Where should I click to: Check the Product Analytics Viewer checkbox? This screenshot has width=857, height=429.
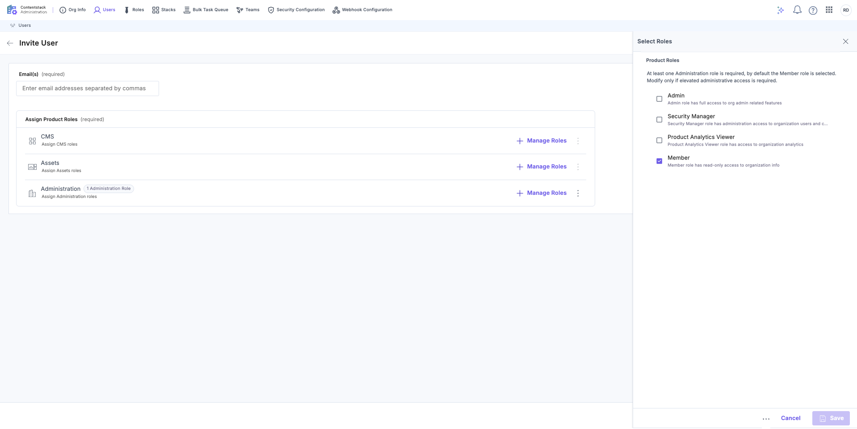pyautogui.click(x=659, y=140)
